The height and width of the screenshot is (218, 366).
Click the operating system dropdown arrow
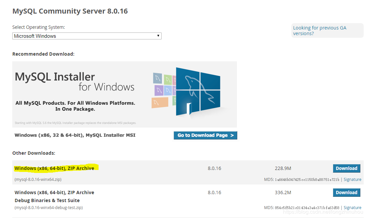click(x=158, y=36)
